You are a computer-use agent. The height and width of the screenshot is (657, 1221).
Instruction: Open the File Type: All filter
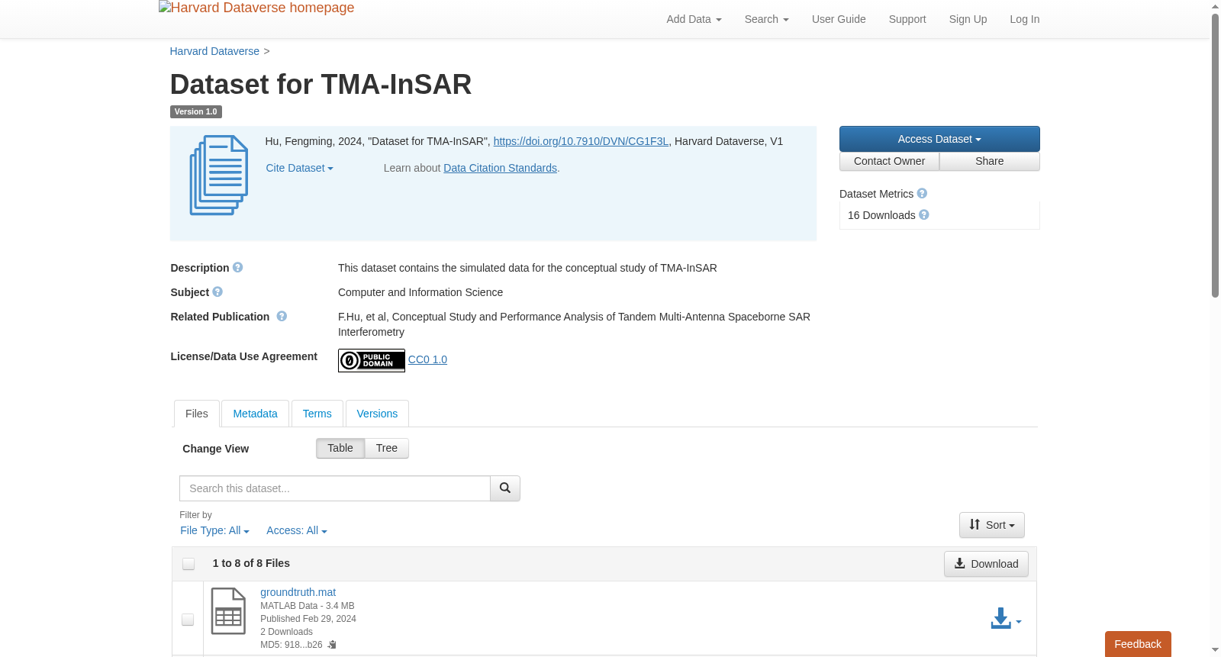click(214, 531)
